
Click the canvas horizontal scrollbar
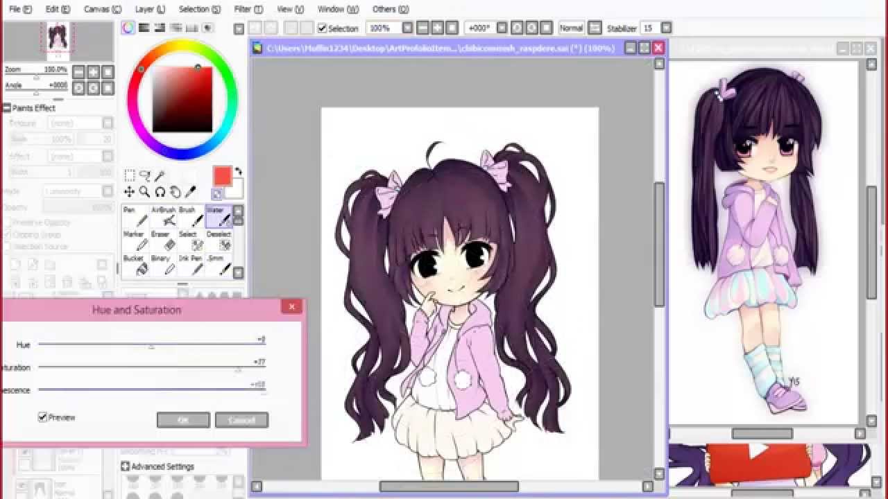tap(449, 487)
